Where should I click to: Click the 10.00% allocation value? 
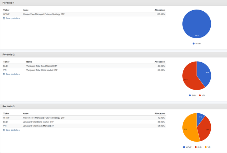[161, 118]
